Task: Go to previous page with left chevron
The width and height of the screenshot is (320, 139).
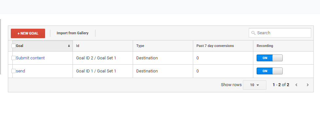Action: pos(296,85)
